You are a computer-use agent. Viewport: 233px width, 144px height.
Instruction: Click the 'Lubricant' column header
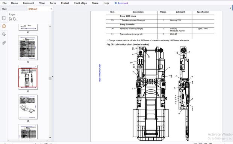[x=180, y=12]
